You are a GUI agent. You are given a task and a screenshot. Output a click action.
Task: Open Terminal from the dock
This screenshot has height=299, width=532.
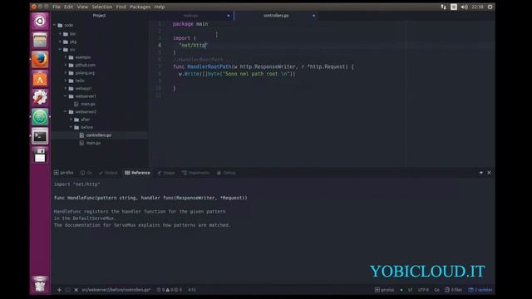(x=40, y=136)
